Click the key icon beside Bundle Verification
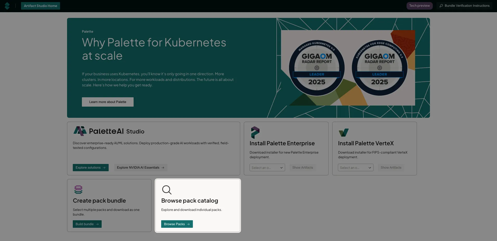The height and width of the screenshot is (241, 497). click(441, 6)
